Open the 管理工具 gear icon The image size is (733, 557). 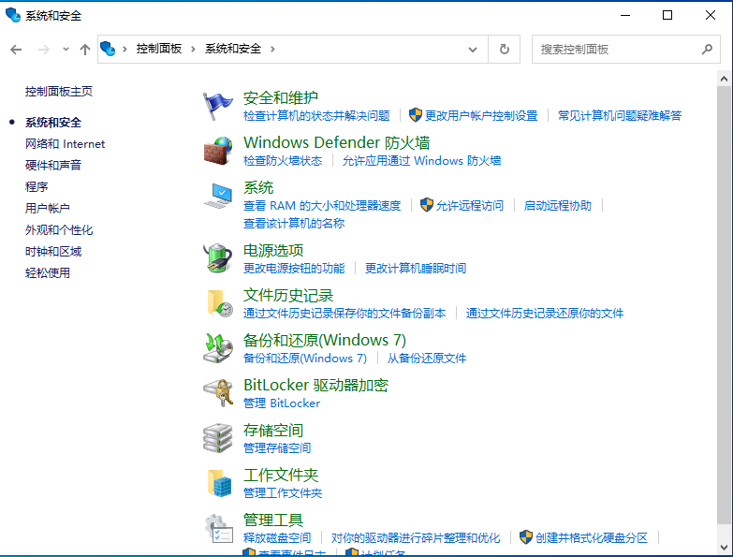pyautogui.click(x=218, y=528)
